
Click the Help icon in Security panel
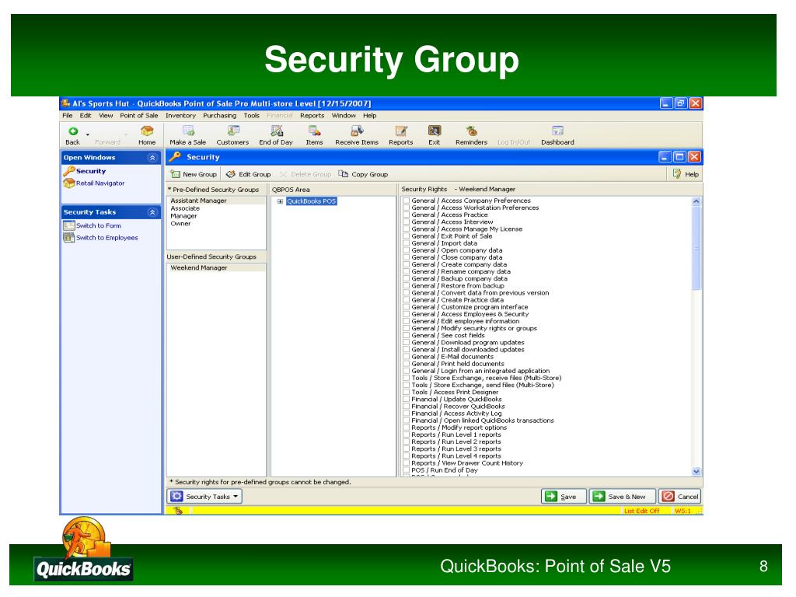point(677,174)
